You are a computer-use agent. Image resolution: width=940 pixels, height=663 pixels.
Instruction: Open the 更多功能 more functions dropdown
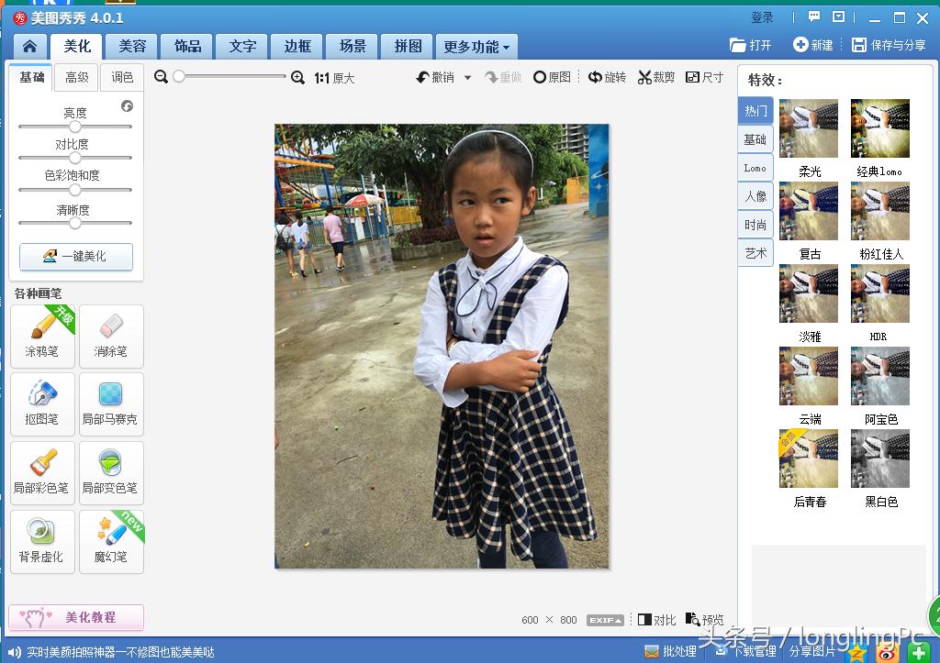476,46
